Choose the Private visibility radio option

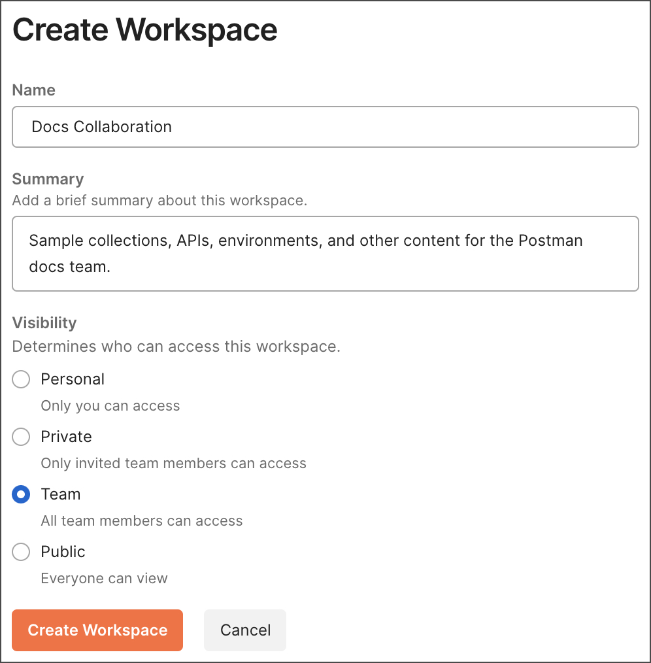pyautogui.click(x=21, y=437)
